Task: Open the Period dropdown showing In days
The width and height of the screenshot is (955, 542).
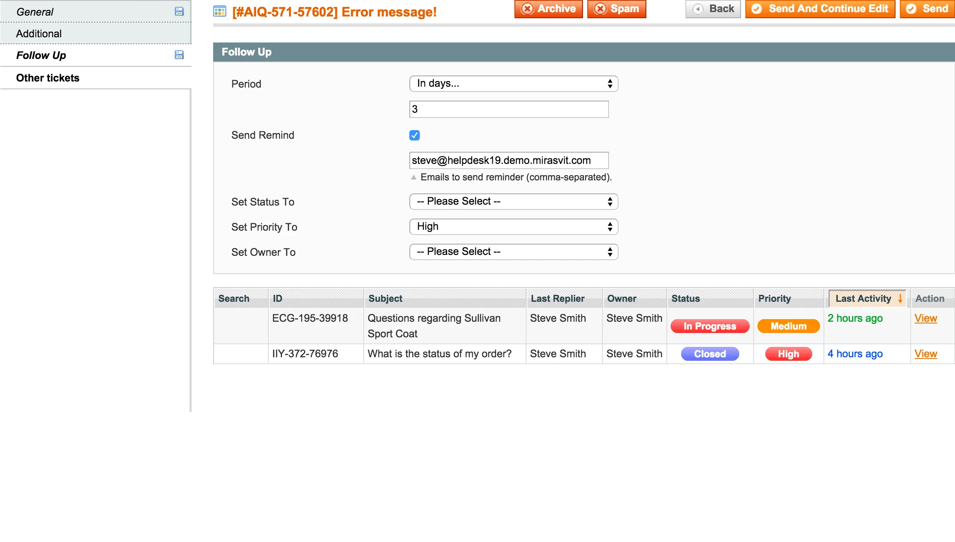Action: click(514, 83)
